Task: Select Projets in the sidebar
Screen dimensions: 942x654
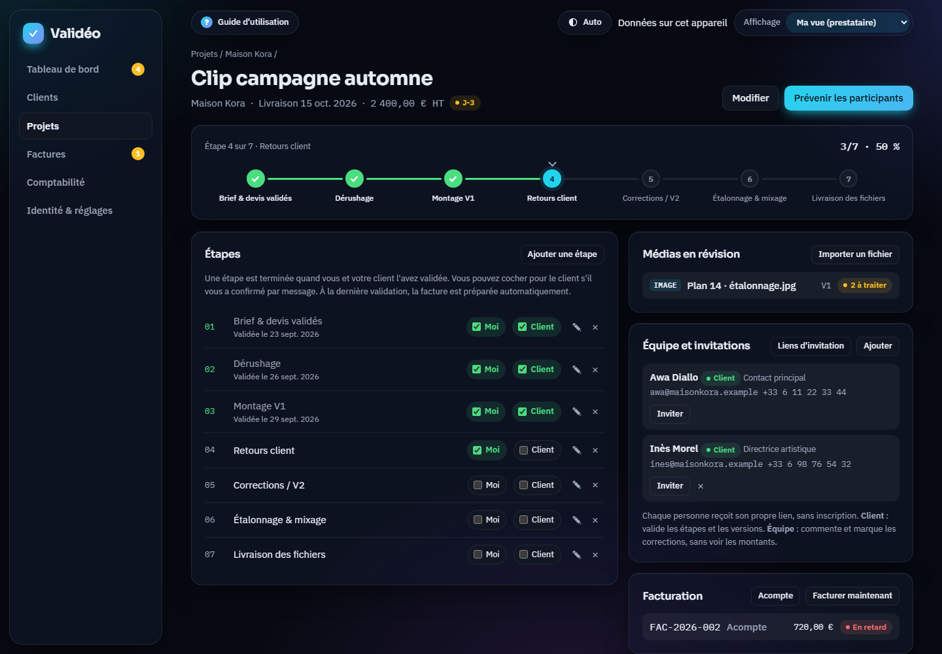Action: click(86, 126)
